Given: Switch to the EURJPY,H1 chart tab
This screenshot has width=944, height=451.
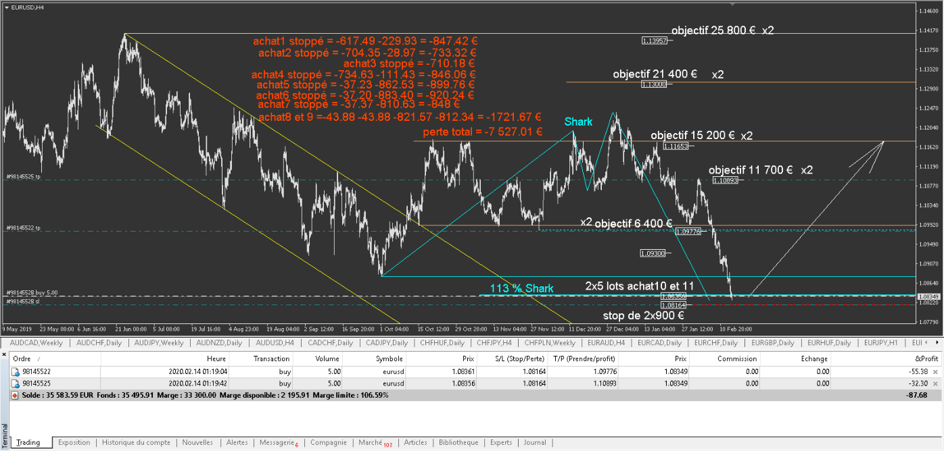Looking at the screenshot, I should [882, 343].
